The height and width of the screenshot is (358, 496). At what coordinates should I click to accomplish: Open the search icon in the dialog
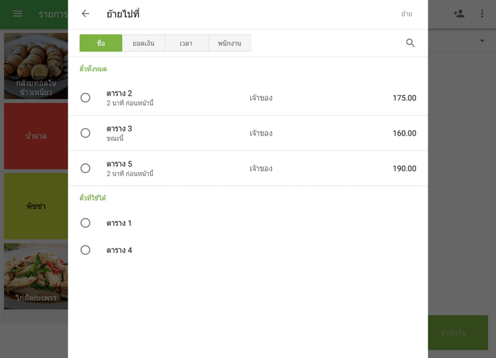pyautogui.click(x=411, y=43)
